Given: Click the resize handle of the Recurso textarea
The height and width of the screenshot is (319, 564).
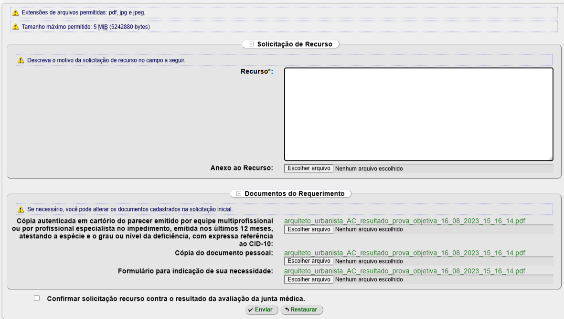Looking at the screenshot, I should coord(551,158).
